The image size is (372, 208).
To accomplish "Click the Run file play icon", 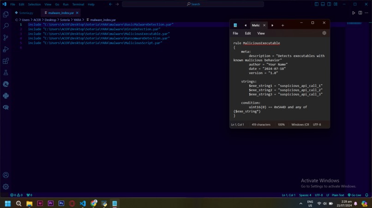I will pos(354,13).
